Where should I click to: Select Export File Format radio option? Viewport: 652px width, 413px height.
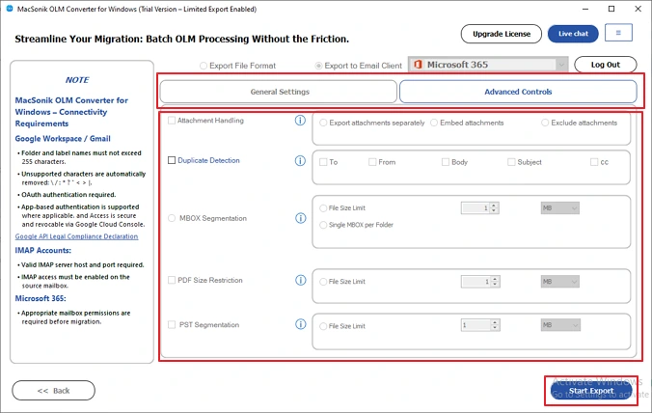coord(204,66)
